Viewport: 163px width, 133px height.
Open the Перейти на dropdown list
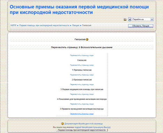pos(142,19)
